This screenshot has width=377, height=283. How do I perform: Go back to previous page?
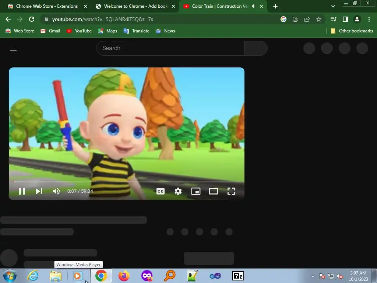pyautogui.click(x=8, y=19)
